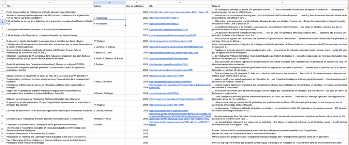
Task: Click the 'Date de publication' header cell
Action: click(137, 6)
